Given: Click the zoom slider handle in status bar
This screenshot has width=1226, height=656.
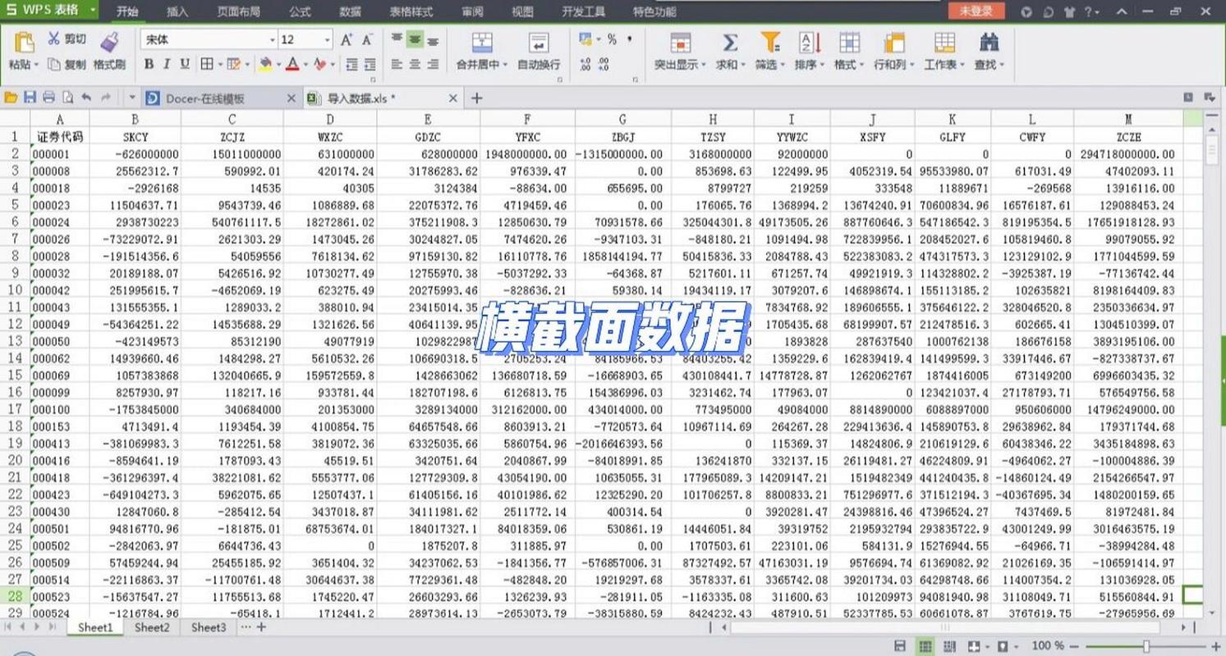Looking at the screenshot, I should pyautogui.click(x=1146, y=646).
